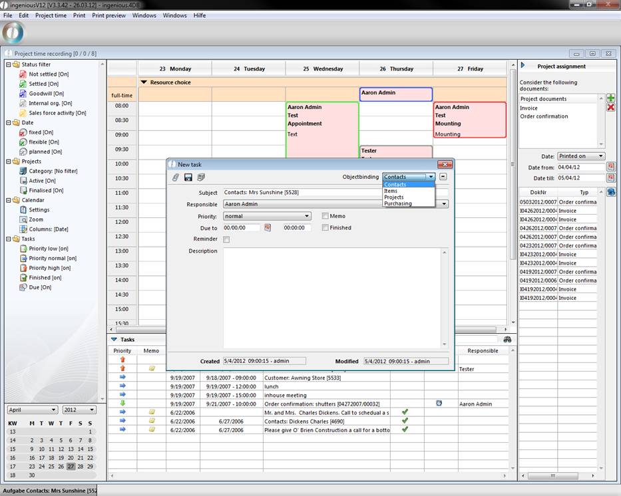Image resolution: width=621 pixels, height=496 pixels.
Task: Open the calendar icon next to Date from
Action: point(611,168)
